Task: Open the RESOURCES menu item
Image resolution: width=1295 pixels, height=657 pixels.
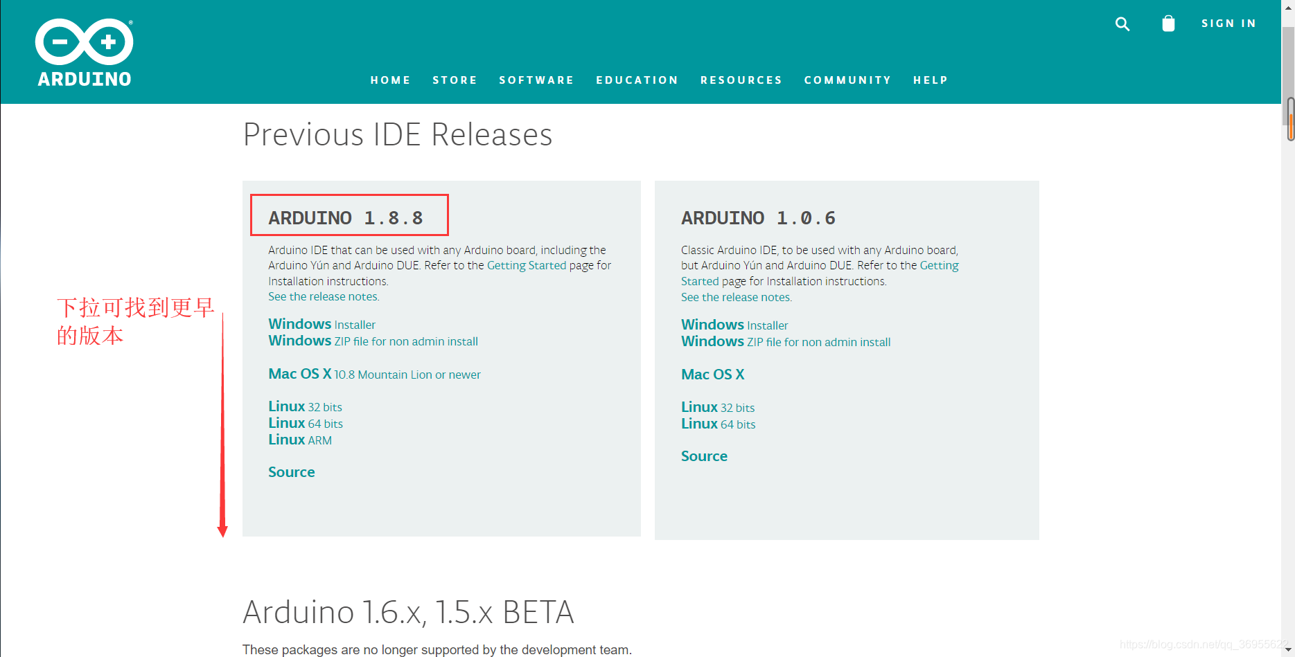Action: pyautogui.click(x=741, y=80)
